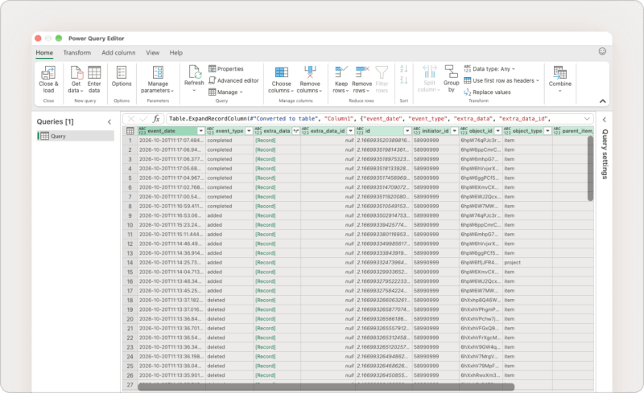Expand the extra_data record column

click(x=295, y=131)
